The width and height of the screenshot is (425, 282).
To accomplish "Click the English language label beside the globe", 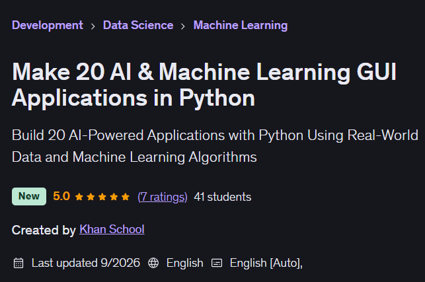I will tap(185, 264).
